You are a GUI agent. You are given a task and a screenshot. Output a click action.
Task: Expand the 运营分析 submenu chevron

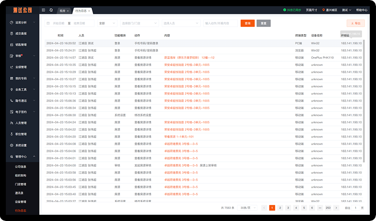tap(34, 22)
